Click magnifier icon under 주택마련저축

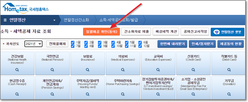(123, 94)
